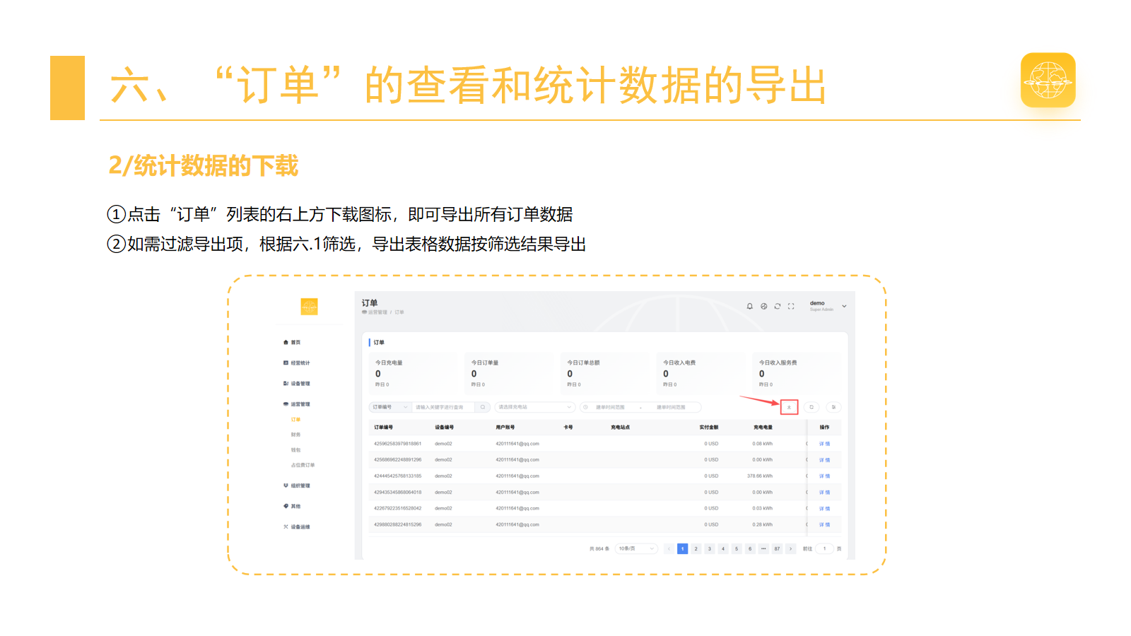Go to previous page arrow in pagination

pyautogui.click(x=669, y=548)
